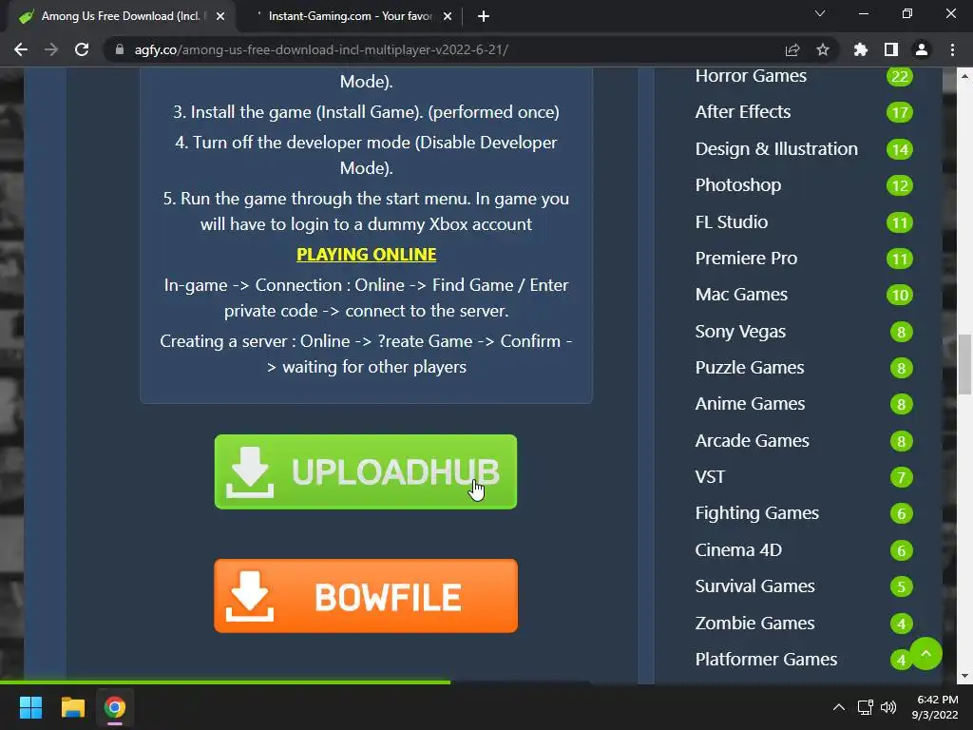973x730 pixels.
Task: Click the scrollbar up arrow
Action: [x=964, y=76]
